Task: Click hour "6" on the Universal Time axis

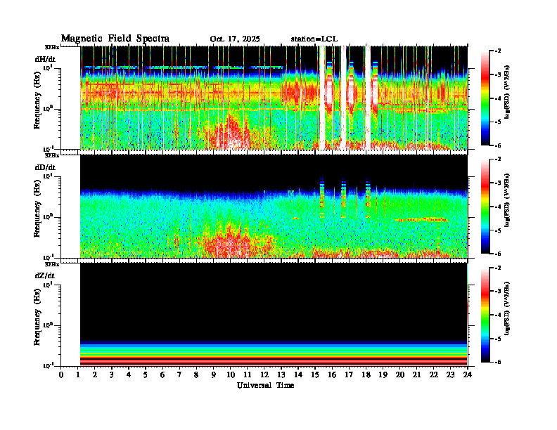Action: click(162, 375)
